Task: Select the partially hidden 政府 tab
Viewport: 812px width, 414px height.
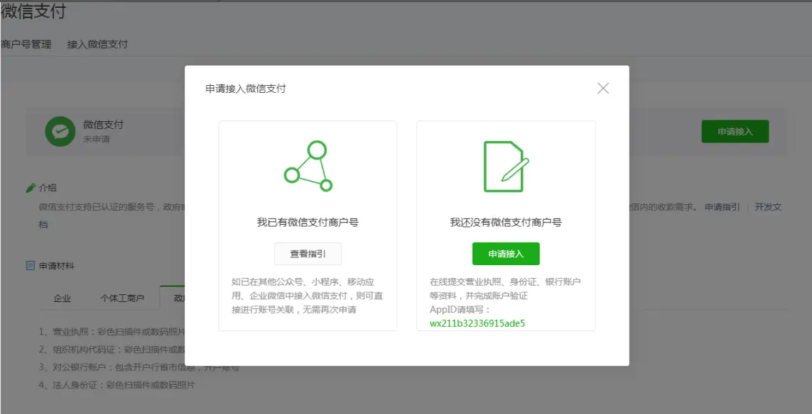Action: (x=178, y=298)
